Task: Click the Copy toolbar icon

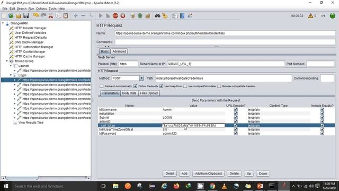Action: [x=58, y=16]
